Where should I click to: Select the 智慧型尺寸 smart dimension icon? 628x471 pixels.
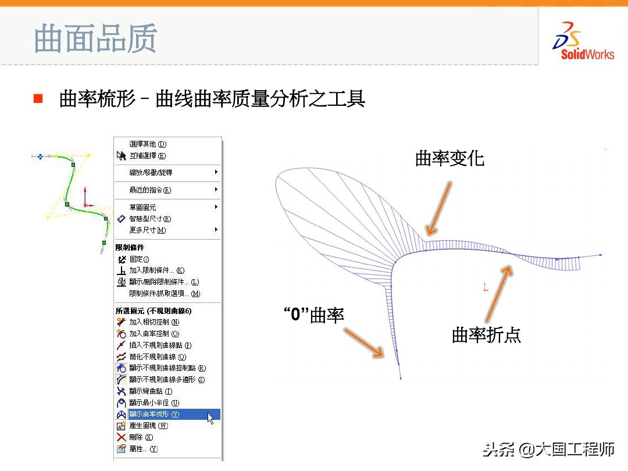click(x=120, y=218)
